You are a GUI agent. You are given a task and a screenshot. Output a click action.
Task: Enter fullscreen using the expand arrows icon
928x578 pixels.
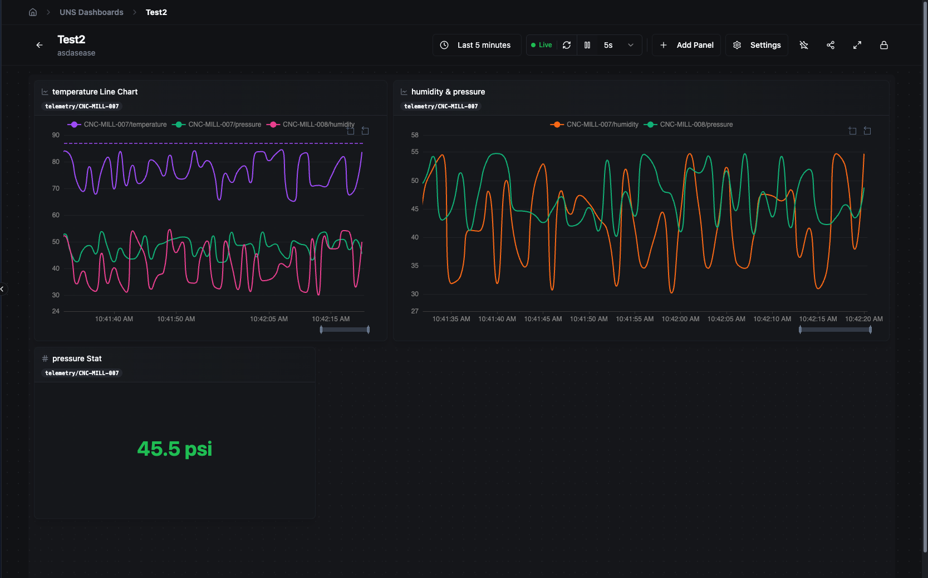857,45
